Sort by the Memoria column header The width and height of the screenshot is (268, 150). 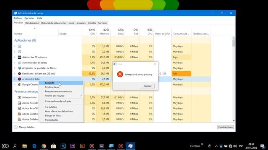coord(103,32)
